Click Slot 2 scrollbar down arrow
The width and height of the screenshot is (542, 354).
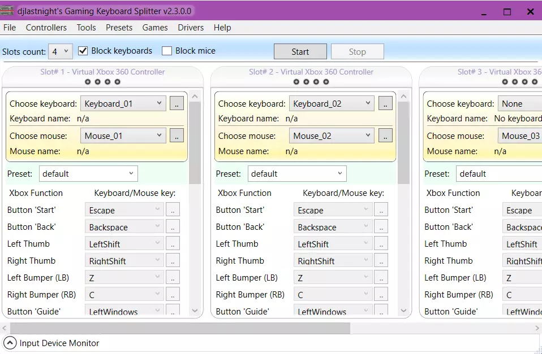pyautogui.click(x=403, y=311)
